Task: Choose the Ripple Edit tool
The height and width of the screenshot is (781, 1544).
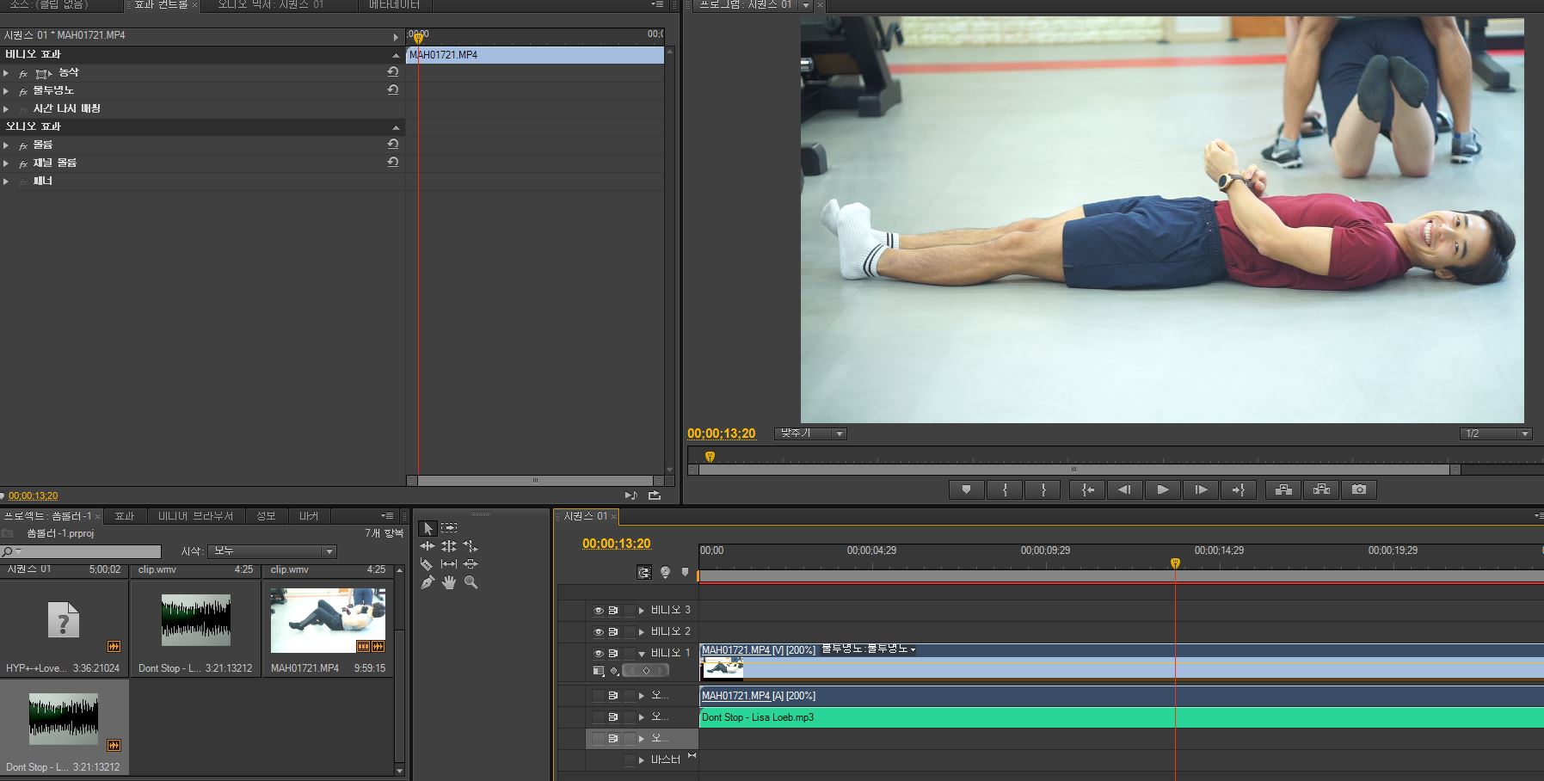Action: click(x=427, y=546)
